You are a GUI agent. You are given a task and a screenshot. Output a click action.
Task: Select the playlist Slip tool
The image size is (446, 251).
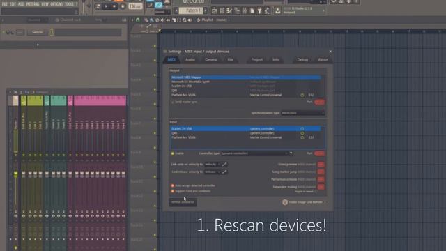point(168,20)
